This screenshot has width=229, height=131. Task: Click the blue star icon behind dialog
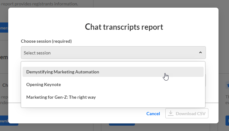227,85
